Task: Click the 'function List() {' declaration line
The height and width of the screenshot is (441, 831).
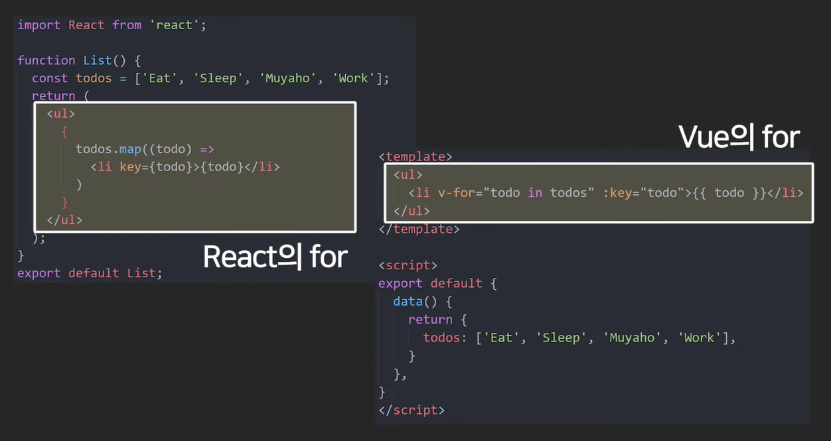Action: coord(79,60)
